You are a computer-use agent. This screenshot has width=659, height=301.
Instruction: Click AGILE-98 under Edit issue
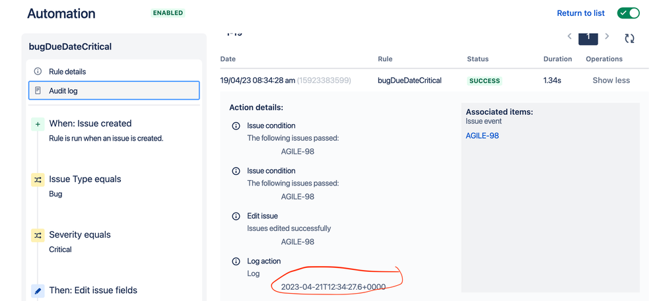(x=298, y=242)
